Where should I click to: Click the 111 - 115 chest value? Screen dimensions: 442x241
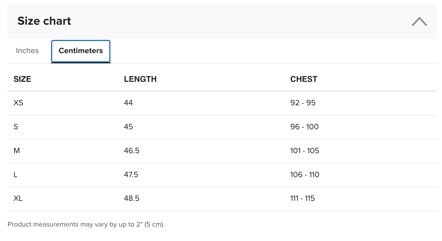tap(302, 198)
